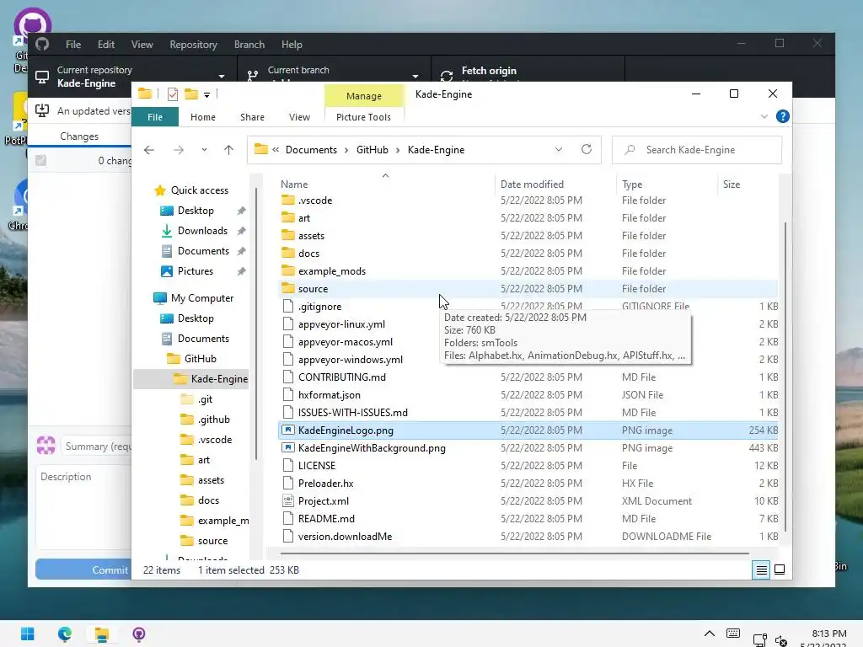
Task: Open address bar history dropdown
Action: click(559, 150)
